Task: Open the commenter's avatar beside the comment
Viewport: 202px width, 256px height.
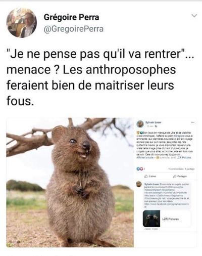Action: pos(139,184)
